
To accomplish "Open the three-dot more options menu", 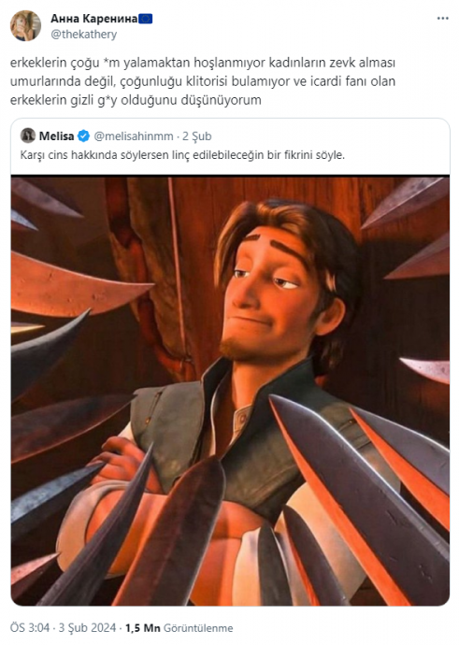I will click(x=442, y=19).
